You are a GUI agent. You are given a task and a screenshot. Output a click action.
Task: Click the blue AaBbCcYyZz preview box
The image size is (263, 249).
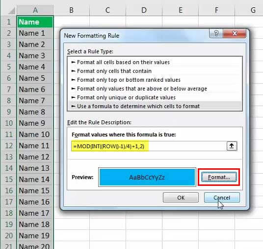(x=147, y=177)
